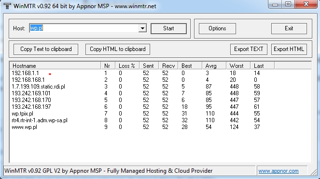The image size is (320, 179).
Task: Click the Sent column header
Action: pos(149,66)
